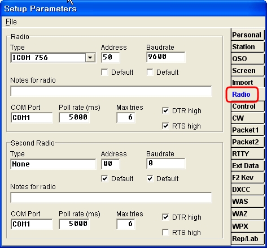Click Second Radio Baudrate field
Viewport: 267px width, 248px height.
[165, 164]
